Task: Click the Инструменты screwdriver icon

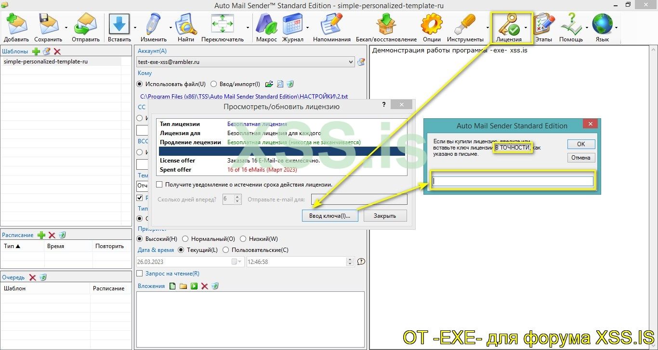Action: click(465, 24)
